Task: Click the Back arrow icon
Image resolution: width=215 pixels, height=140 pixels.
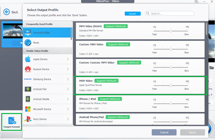Action: point(6,12)
